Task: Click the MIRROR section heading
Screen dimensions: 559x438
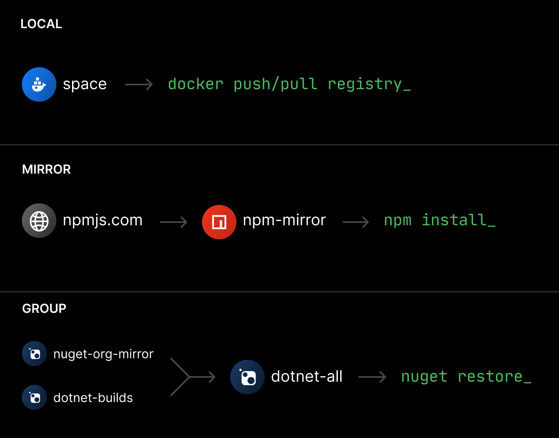Action: tap(46, 169)
